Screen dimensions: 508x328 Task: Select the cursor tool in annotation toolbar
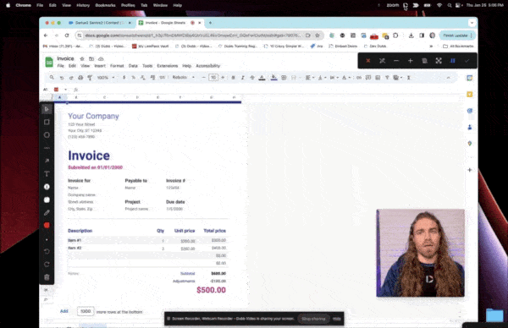coord(47,109)
